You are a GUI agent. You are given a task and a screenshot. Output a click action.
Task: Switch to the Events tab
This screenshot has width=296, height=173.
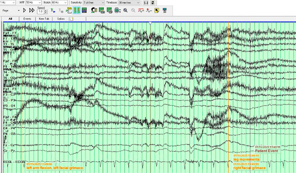(x=27, y=19)
